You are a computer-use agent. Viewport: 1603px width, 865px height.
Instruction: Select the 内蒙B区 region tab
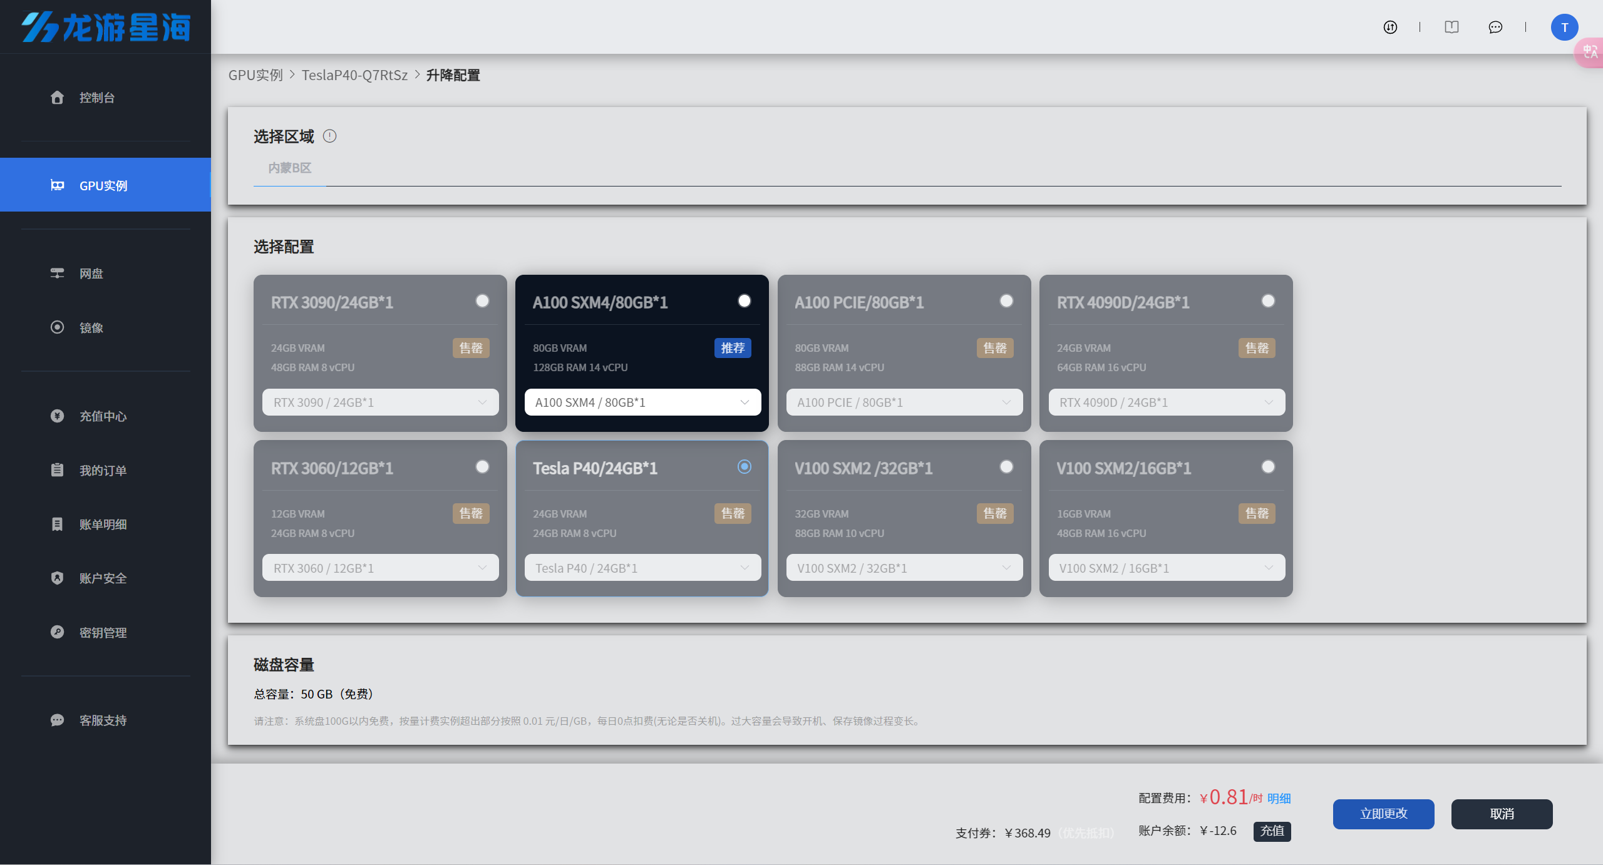pyautogui.click(x=289, y=168)
